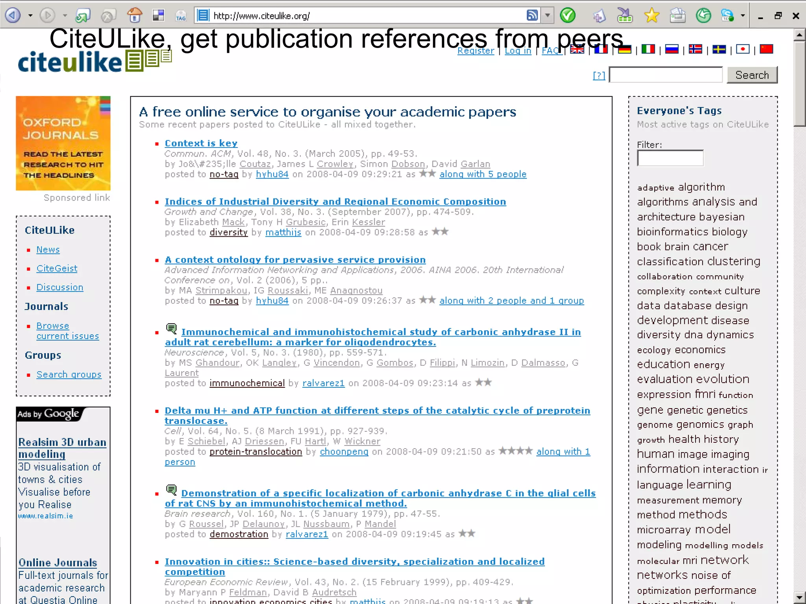Open the News sidebar link

48,250
